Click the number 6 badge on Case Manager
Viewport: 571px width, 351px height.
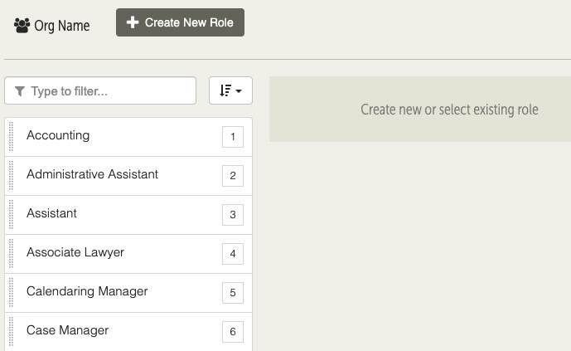tap(233, 332)
